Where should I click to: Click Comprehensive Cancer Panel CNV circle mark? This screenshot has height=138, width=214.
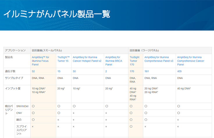179,113
